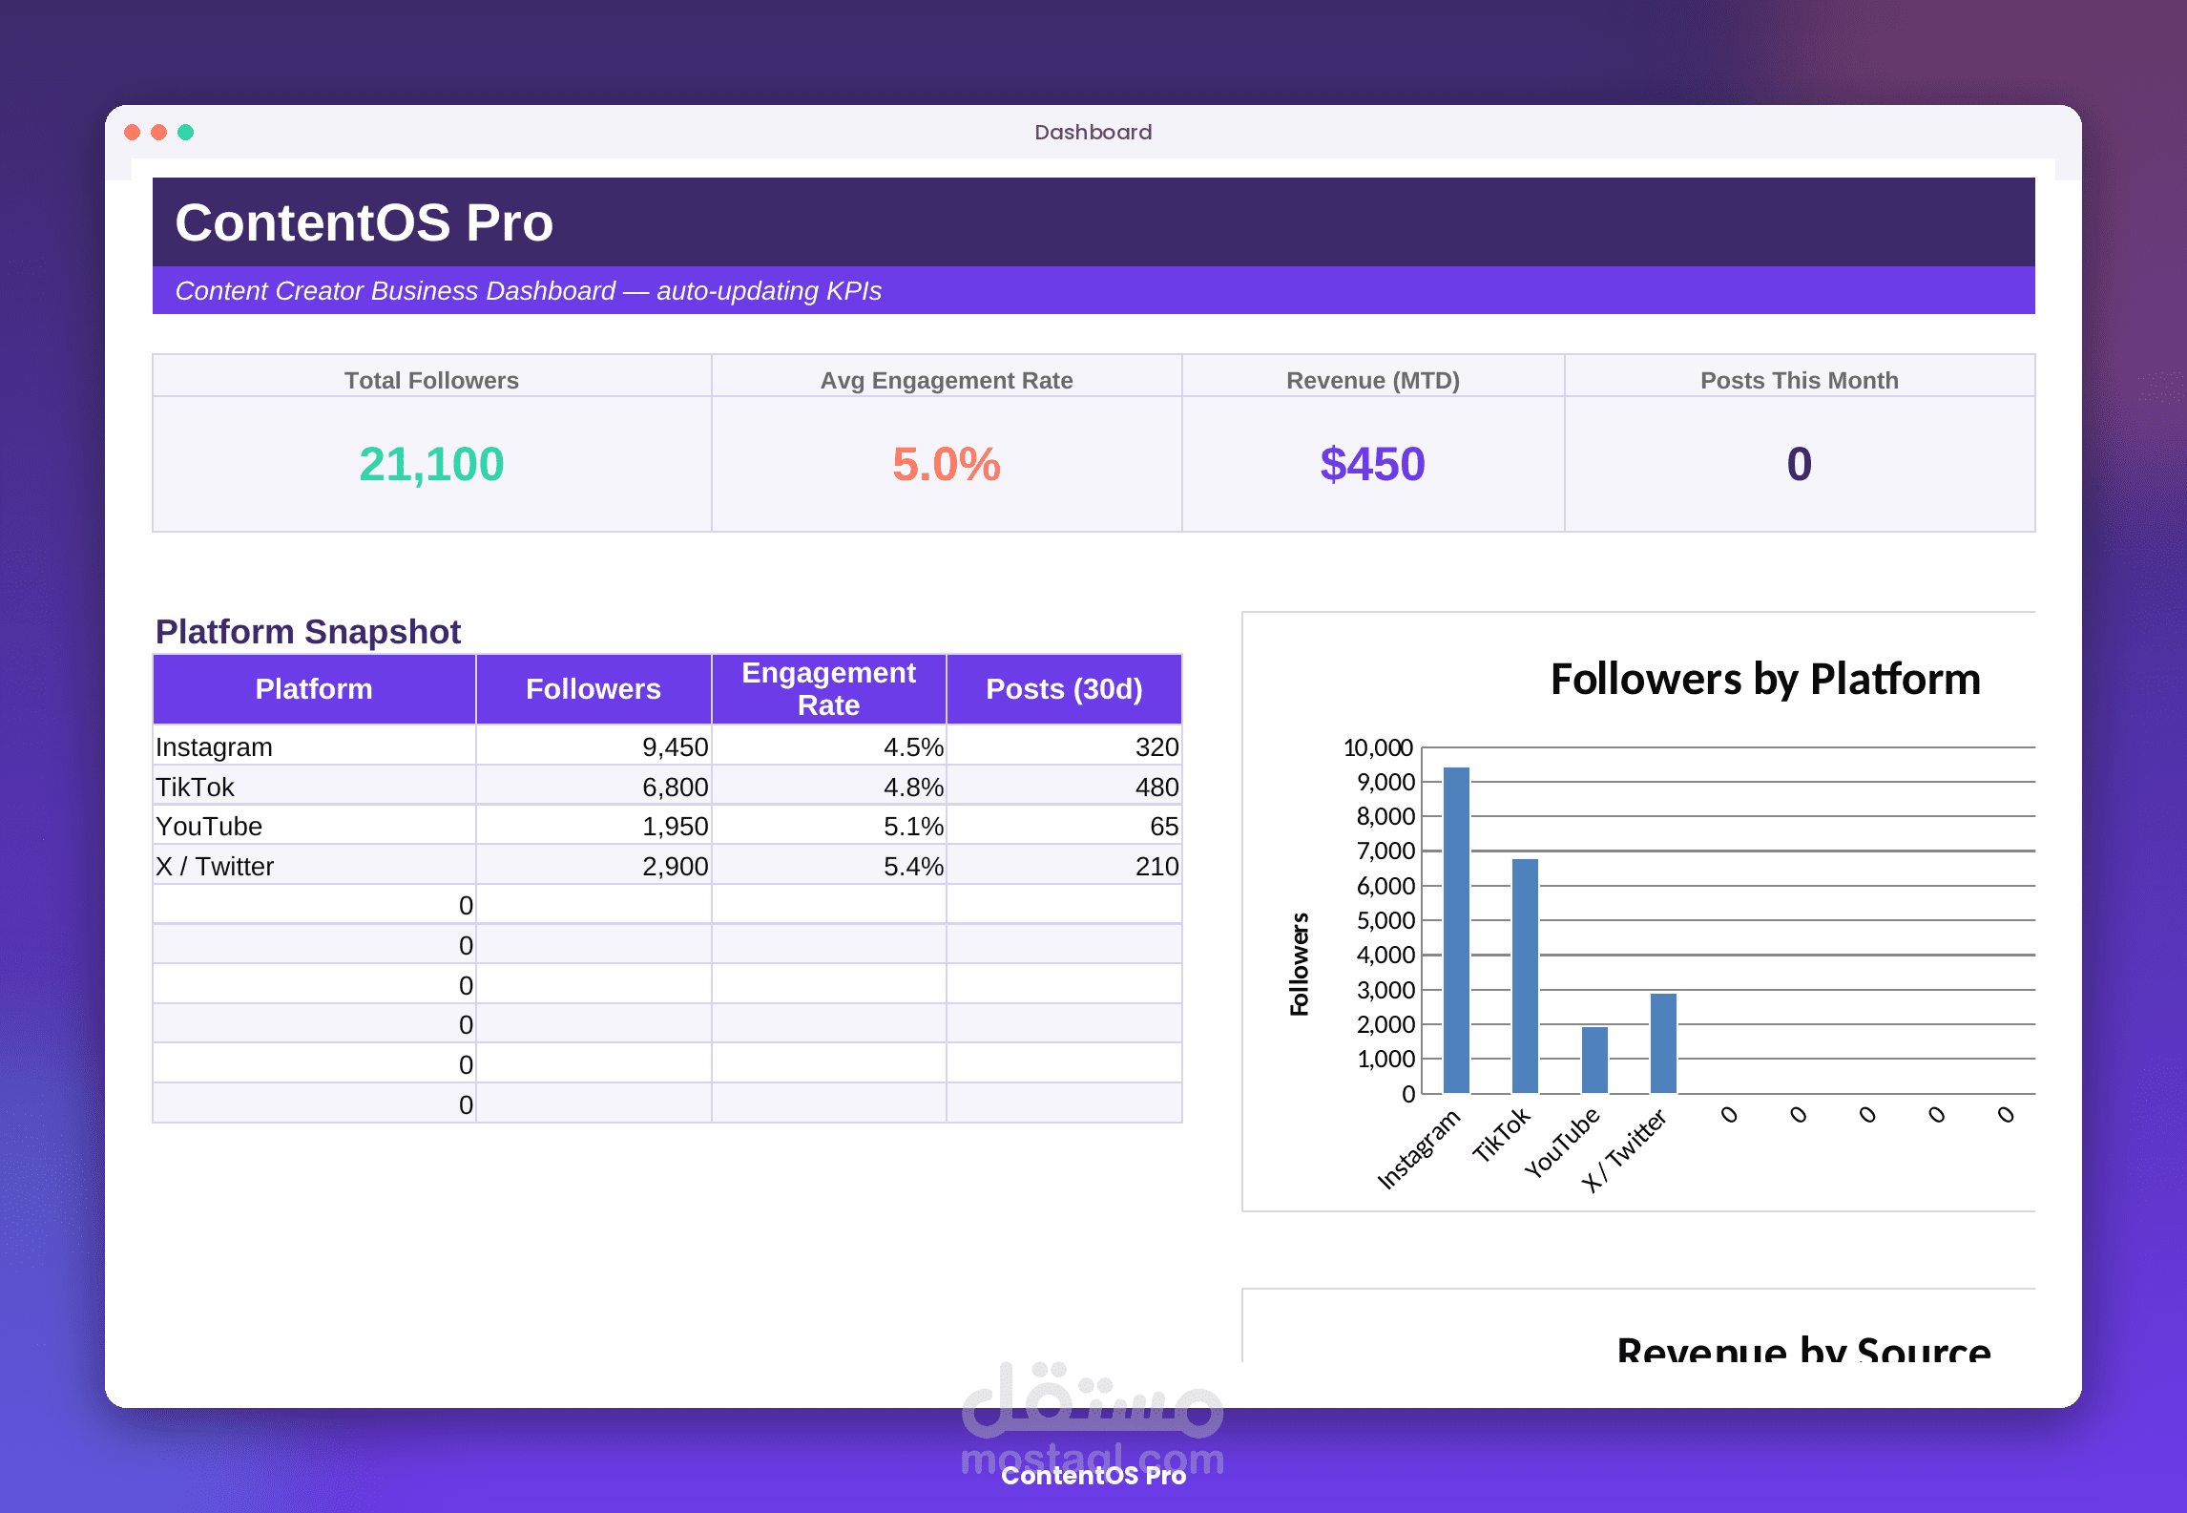The height and width of the screenshot is (1513, 2187).
Task: Select the Posts This Month value 0
Action: (x=1800, y=464)
